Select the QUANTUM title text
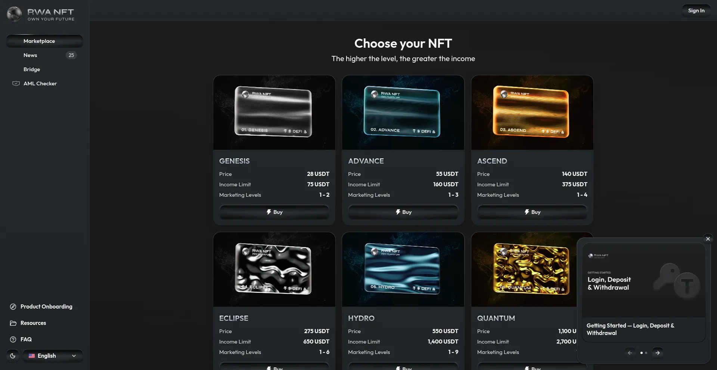Screen dimensions: 717x370 click(496, 318)
